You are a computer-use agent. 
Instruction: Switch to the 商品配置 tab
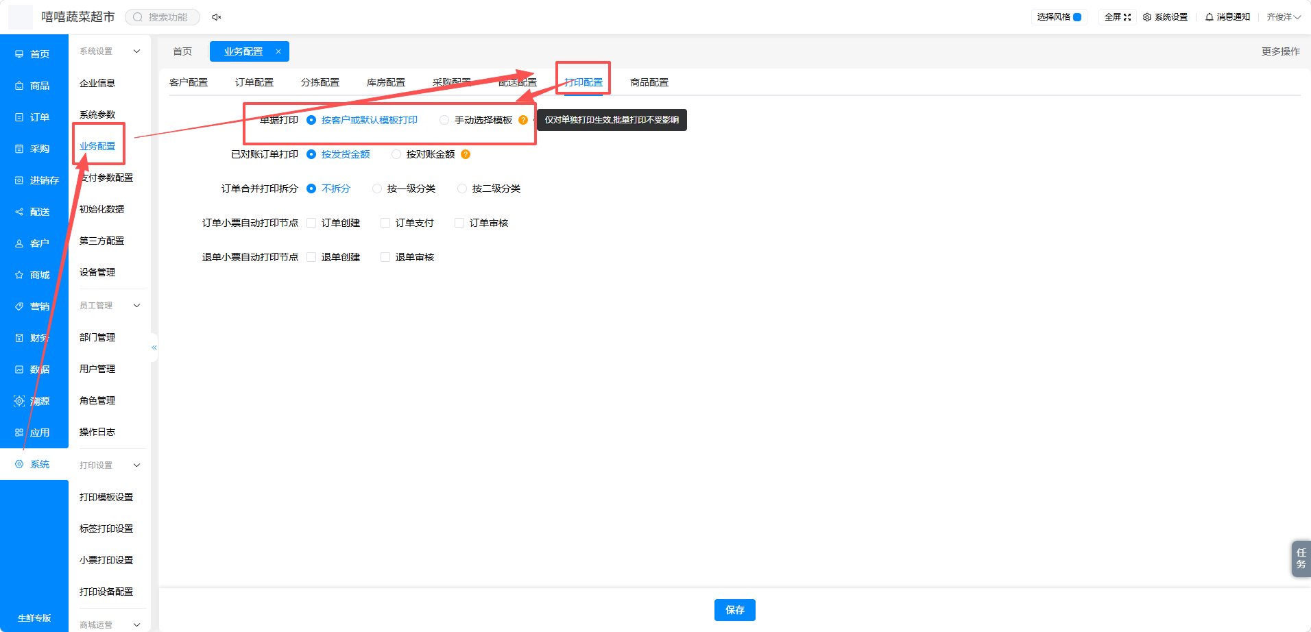tap(649, 82)
